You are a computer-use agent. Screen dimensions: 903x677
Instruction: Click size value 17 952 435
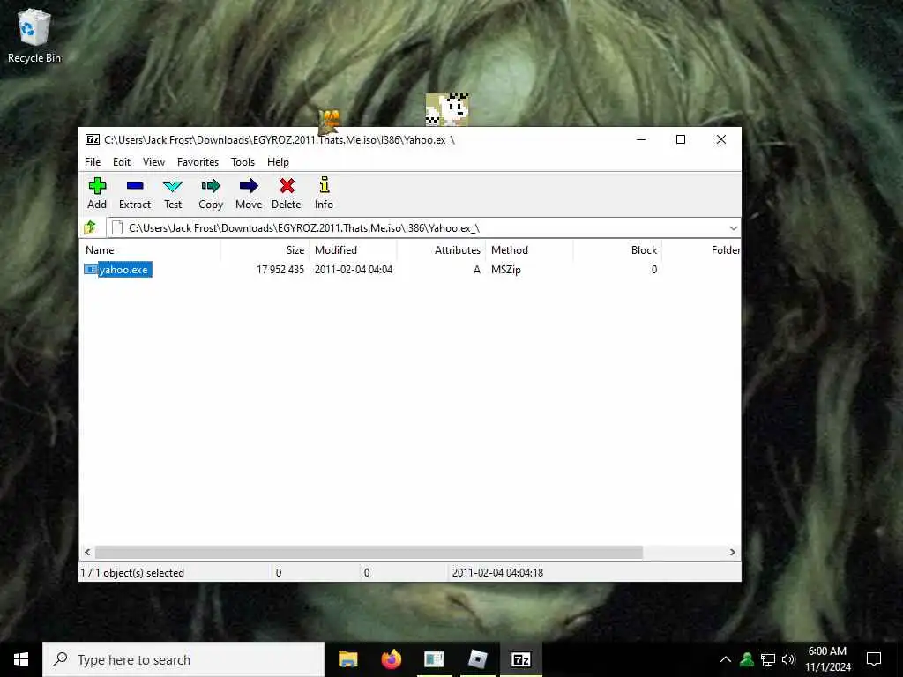tap(280, 270)
